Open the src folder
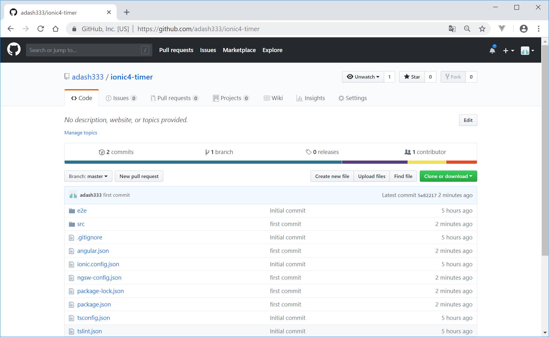 (x=81, y=224)
